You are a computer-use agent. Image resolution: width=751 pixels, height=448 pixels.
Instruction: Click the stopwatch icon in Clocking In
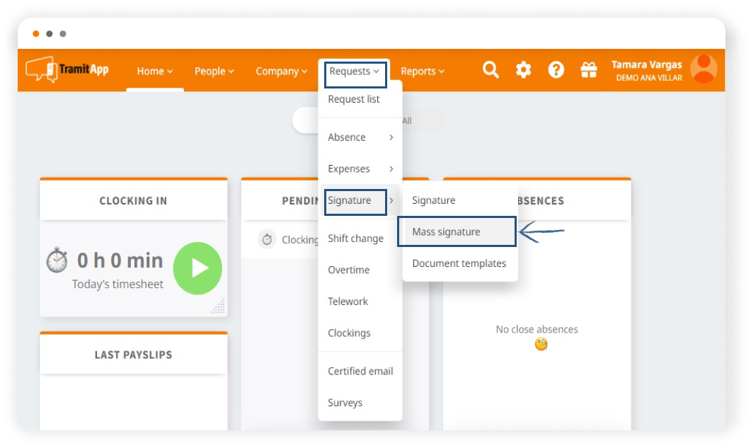click(57, 260)
